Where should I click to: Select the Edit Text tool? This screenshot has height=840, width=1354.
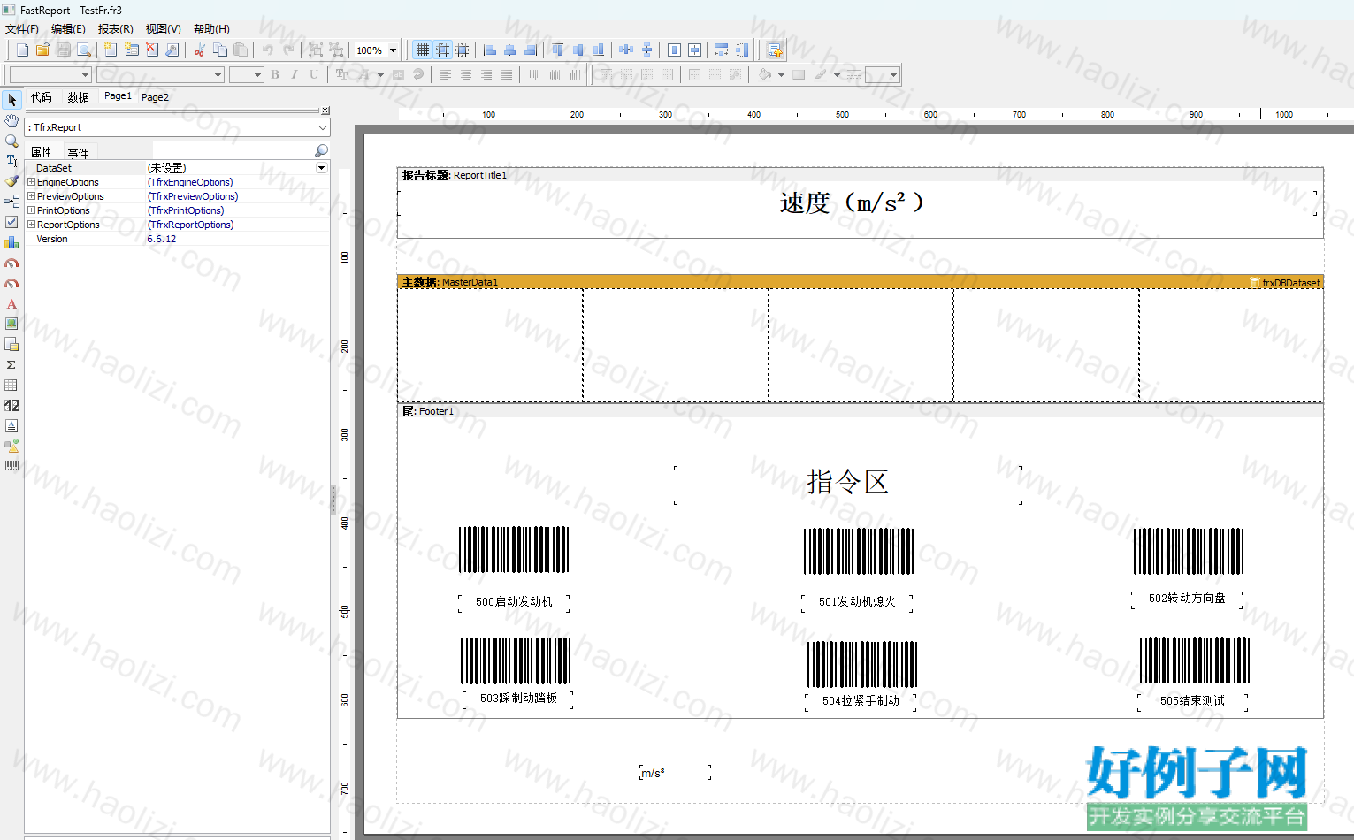[11, 161]
